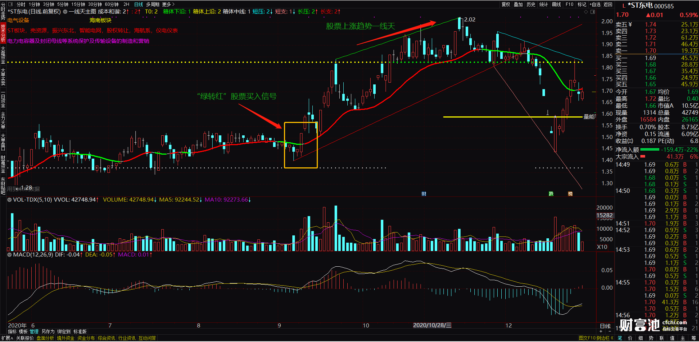Zoom in chart with the plus stepper
Image resolution: width=699 pixels, height=342 pixels.
[601, 331]
